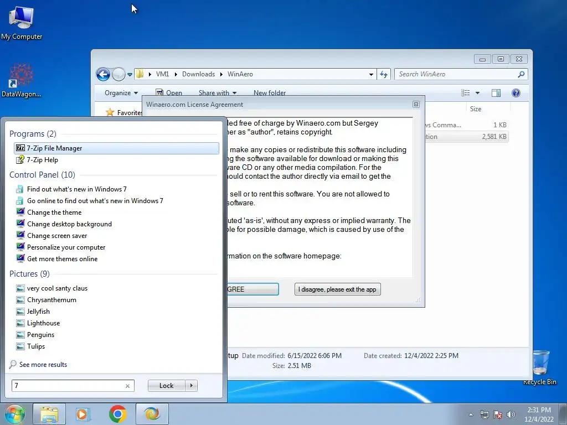The width and height of the screenshot is (567, 425).
Task: Switch to the Winaero app taskbar icon
Action: pos(152,414)
